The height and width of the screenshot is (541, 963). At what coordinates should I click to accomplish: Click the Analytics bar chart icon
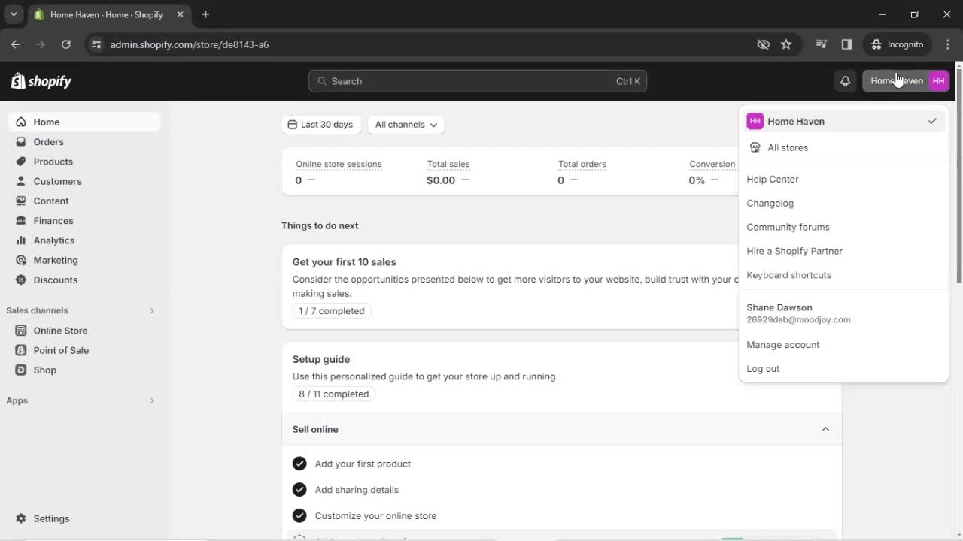pos(21,240)
